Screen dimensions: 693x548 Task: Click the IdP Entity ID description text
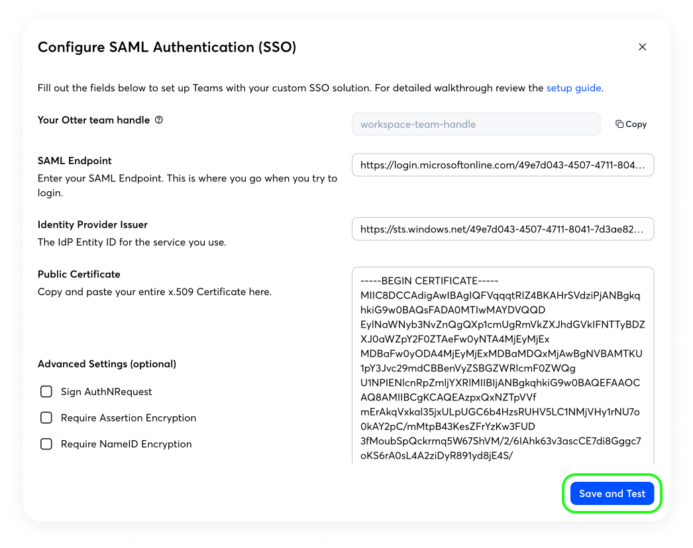click(x=132, y=242)
